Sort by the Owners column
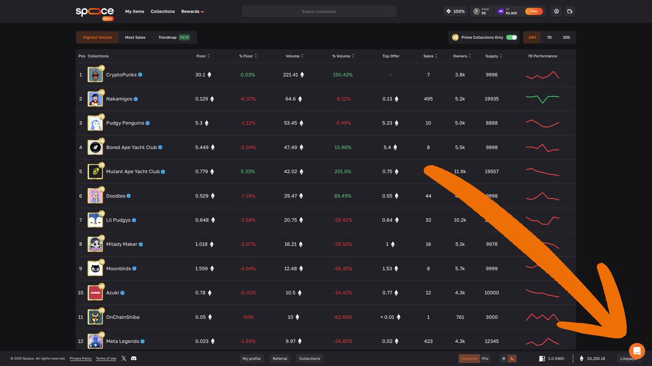The height and width of the screenshot is (366, 652). (x=462, y=56)
